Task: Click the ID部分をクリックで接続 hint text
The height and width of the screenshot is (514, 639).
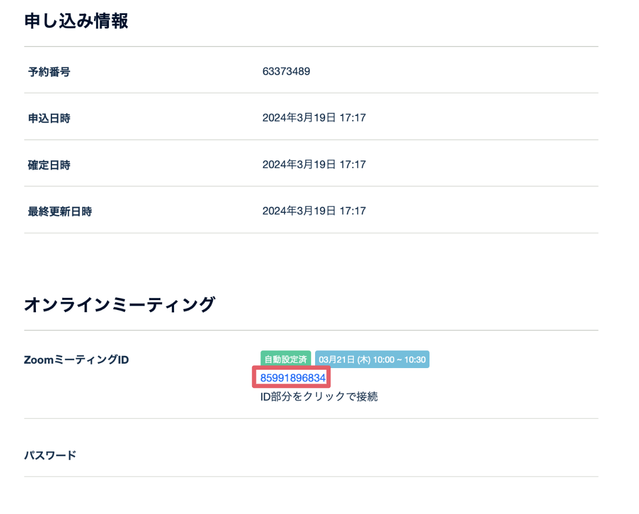Action: 319,396
